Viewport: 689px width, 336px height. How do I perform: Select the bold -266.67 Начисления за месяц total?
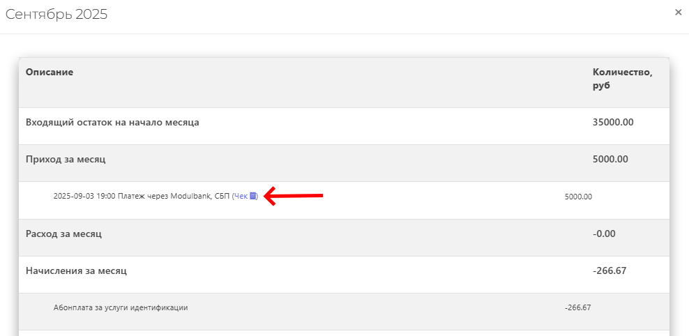tap(609, 270)
